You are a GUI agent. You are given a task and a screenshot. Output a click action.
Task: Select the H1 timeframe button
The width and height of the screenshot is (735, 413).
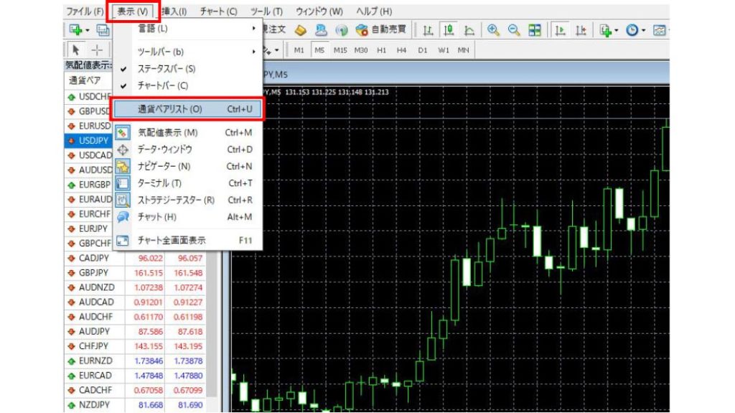click(x=381, y=50)
